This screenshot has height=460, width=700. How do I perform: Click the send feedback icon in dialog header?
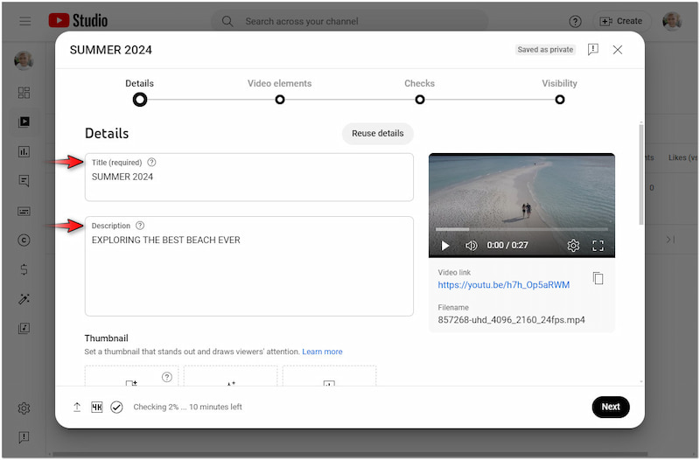593,50
